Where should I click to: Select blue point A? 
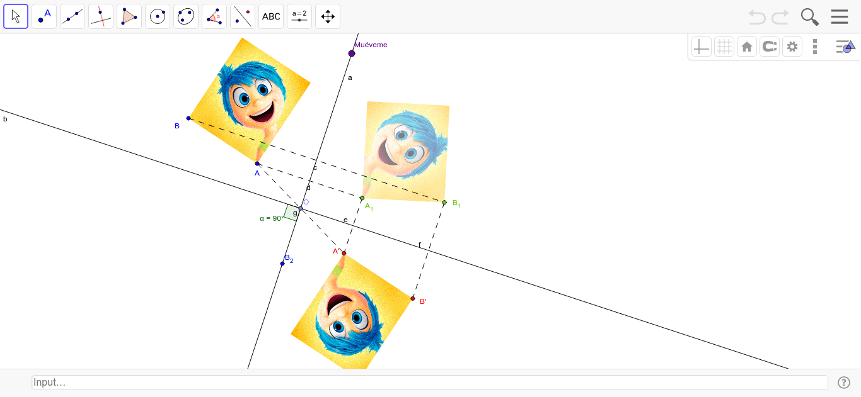point(257,164)
